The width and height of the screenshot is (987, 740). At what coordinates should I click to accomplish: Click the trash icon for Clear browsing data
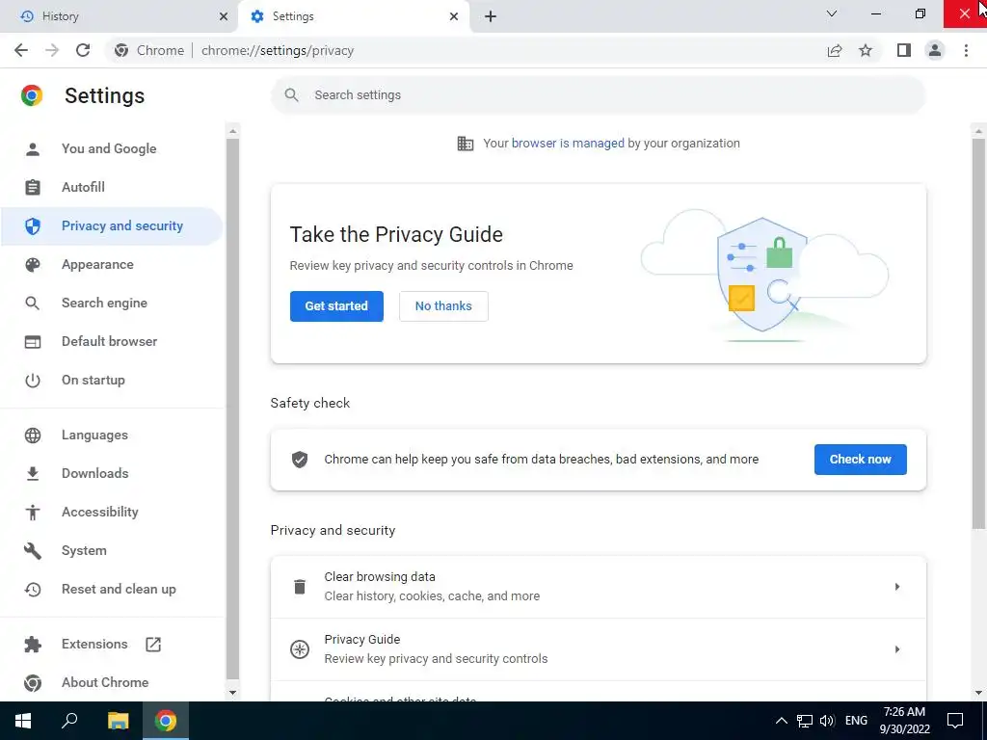(300, 587)
